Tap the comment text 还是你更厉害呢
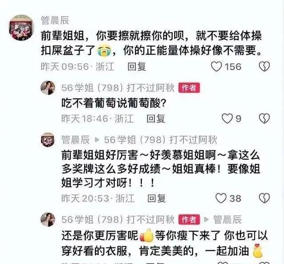The width and height of the screenshot is (284, 264). click(100, 235)
